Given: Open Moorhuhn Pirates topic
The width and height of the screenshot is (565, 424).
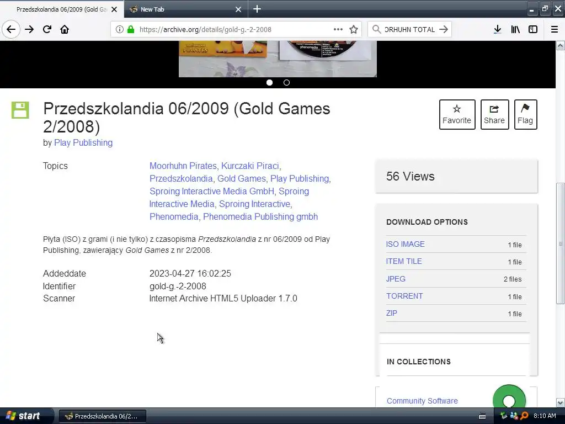Looking at the screenshot, I should pyautogui.click(x=183, y=166).
